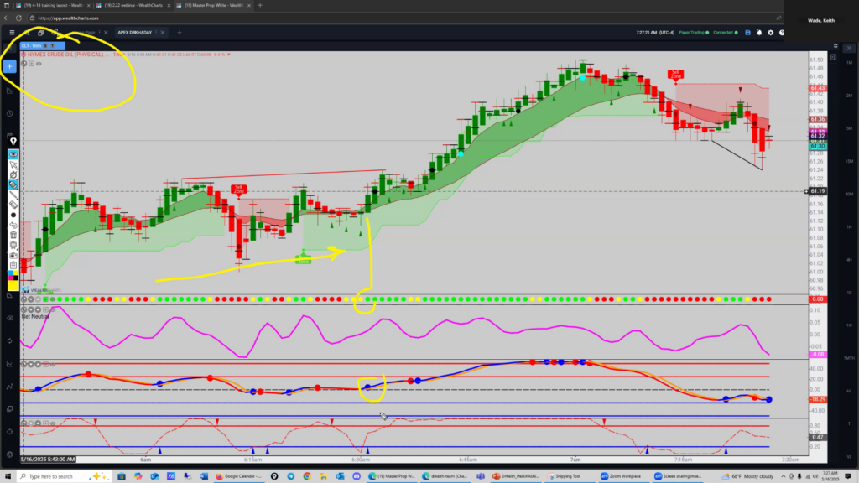Click the trash can delete drawings icon
859x483 pixels.
(x=13, y=236)
